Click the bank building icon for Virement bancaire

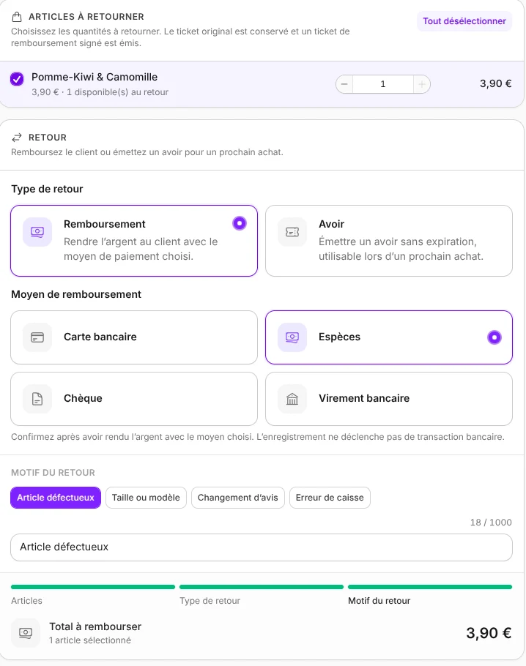[292, 399]
